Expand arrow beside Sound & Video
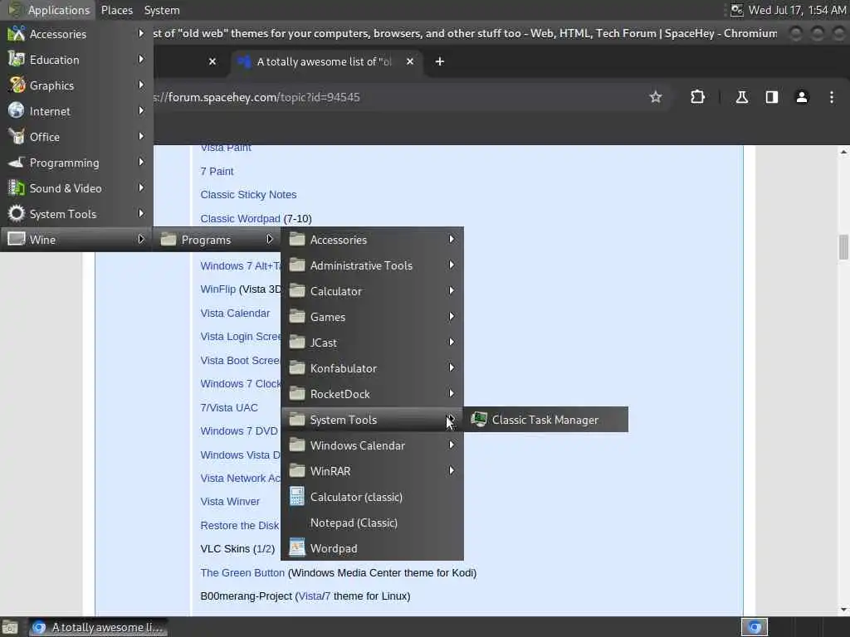Viewport: 850px width, 637px height. (141, 187)
